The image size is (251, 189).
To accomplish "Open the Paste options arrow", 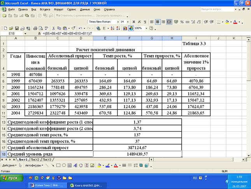I will 69,29.
